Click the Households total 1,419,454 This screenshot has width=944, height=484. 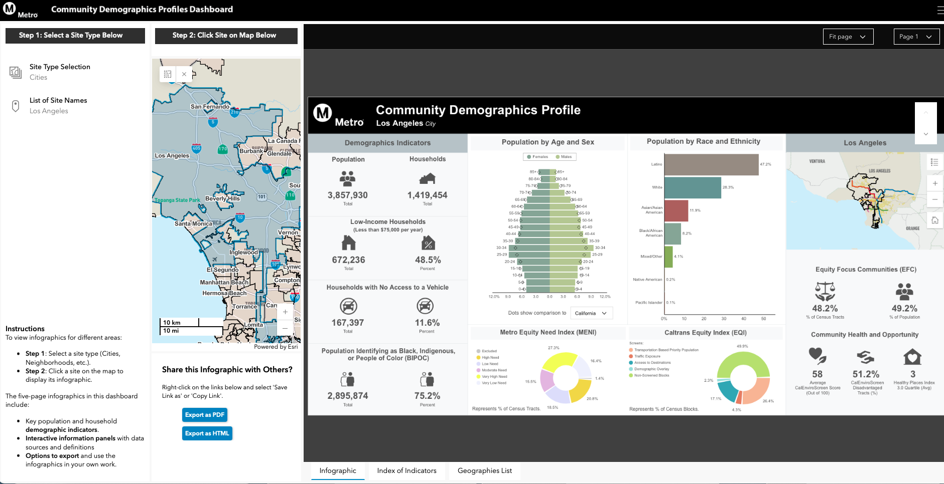click(x=427, y=195)
